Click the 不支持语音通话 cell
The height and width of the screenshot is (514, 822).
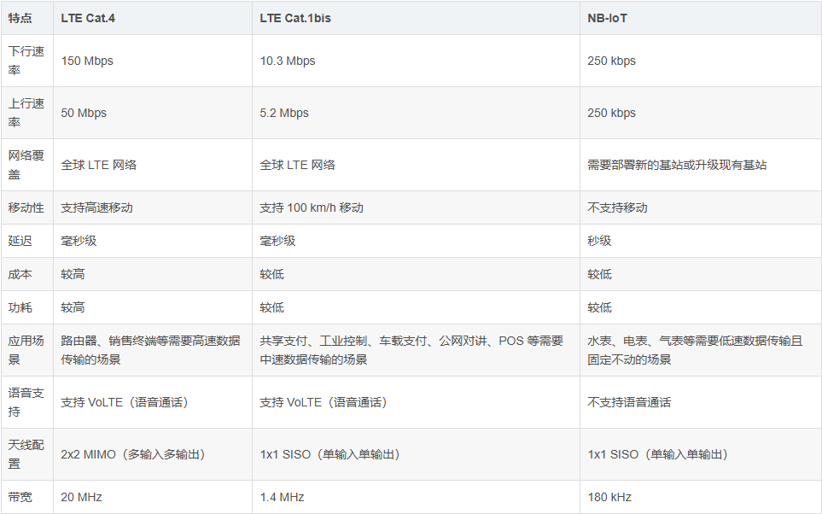pyautogui.click(x=629, y=402)
